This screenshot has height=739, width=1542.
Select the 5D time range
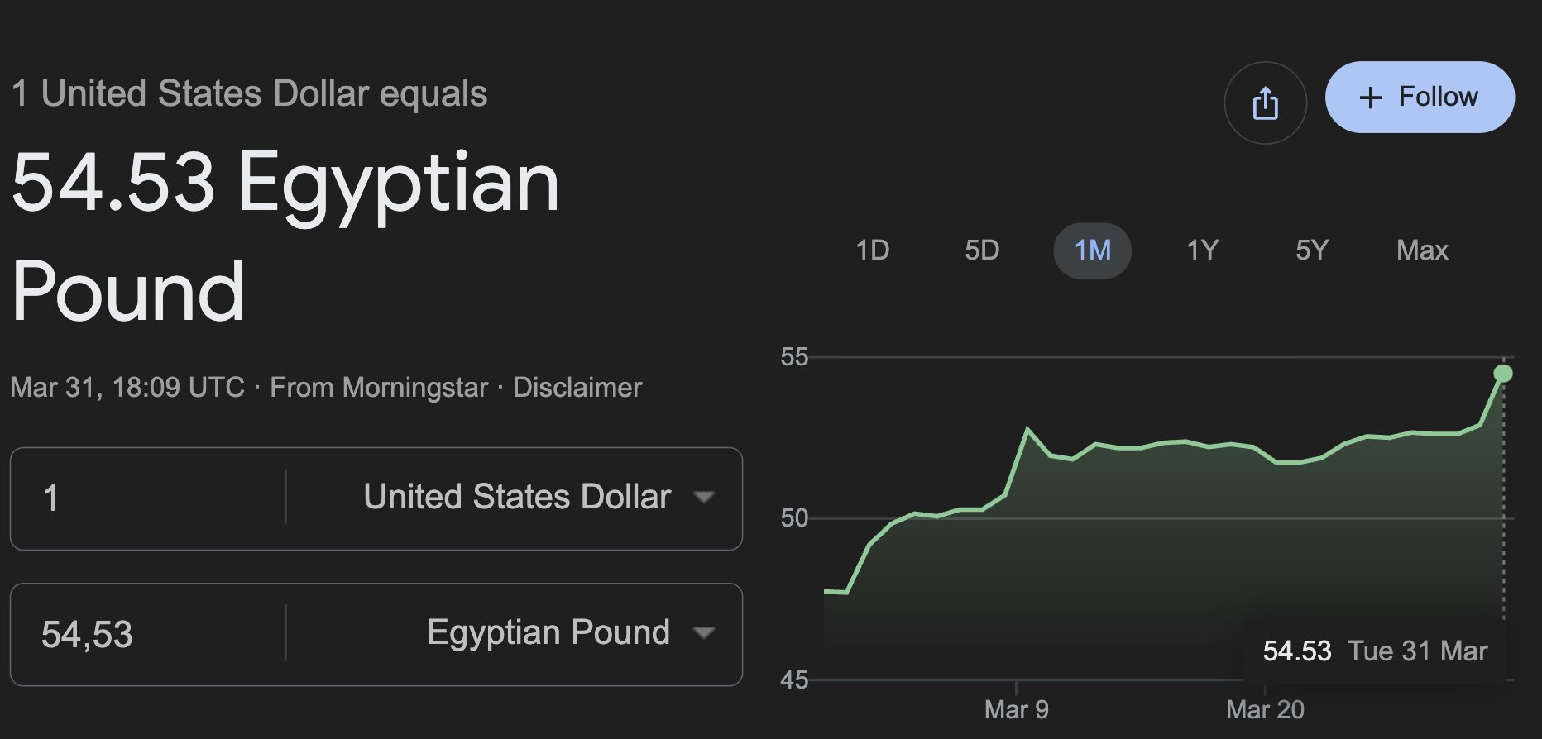(x=982, y=250)
